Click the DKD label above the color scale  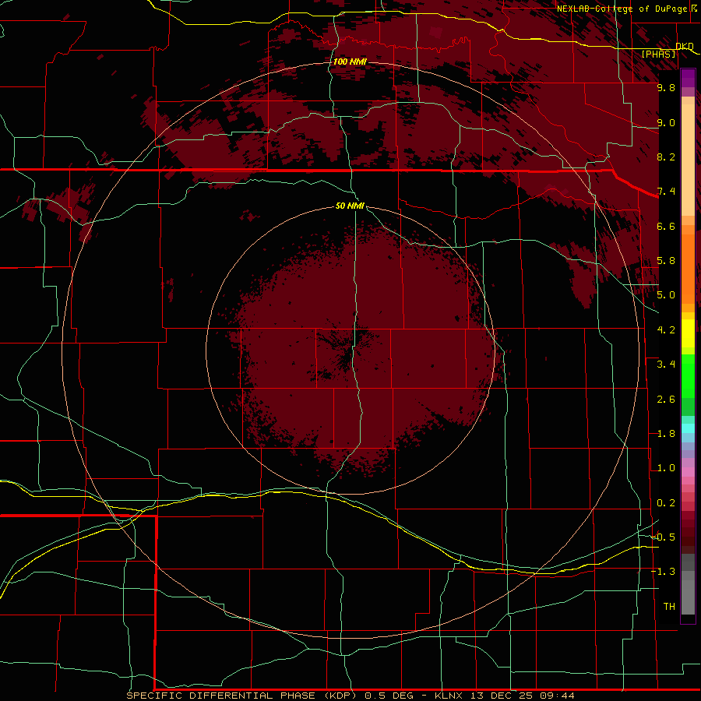(x=685, y=46)
